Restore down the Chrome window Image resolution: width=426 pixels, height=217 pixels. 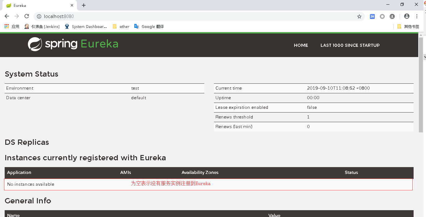tap(402, 5)
